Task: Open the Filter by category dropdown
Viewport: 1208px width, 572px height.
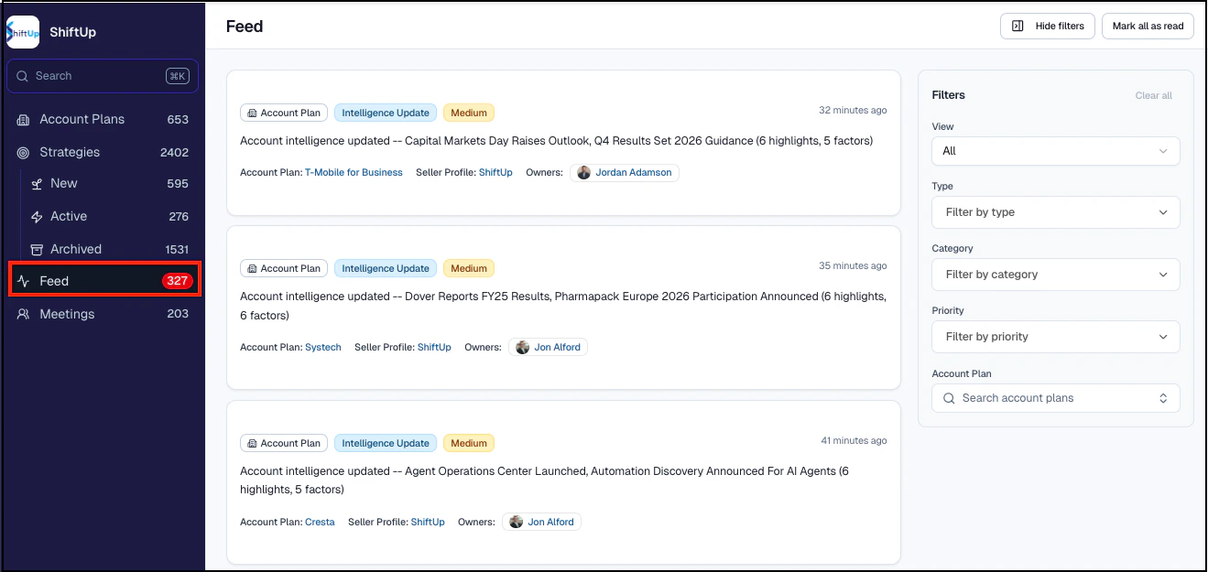Action: (x=1055, y=275)
